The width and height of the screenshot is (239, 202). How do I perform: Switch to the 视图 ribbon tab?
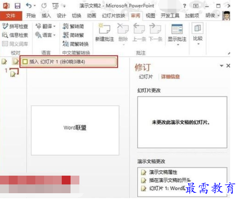click(x=150, y=15)
